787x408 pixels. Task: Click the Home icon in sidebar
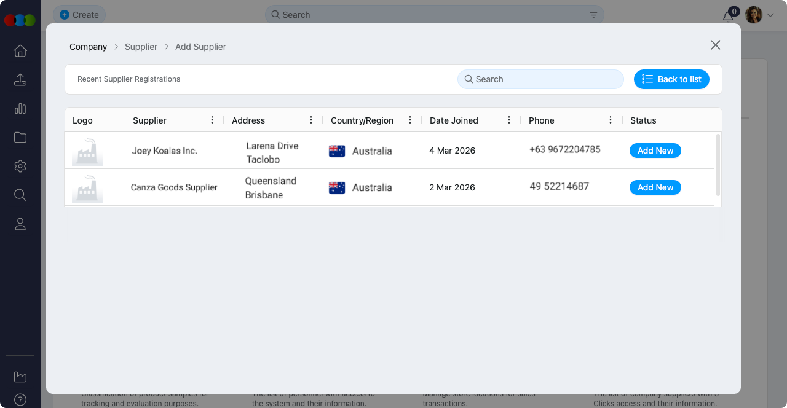coord(20,51)
